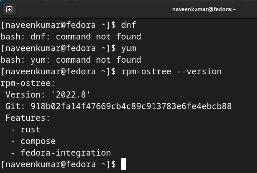Click the 'yum' command text
This screenshot has width=257, height=173.
(128, 48)
